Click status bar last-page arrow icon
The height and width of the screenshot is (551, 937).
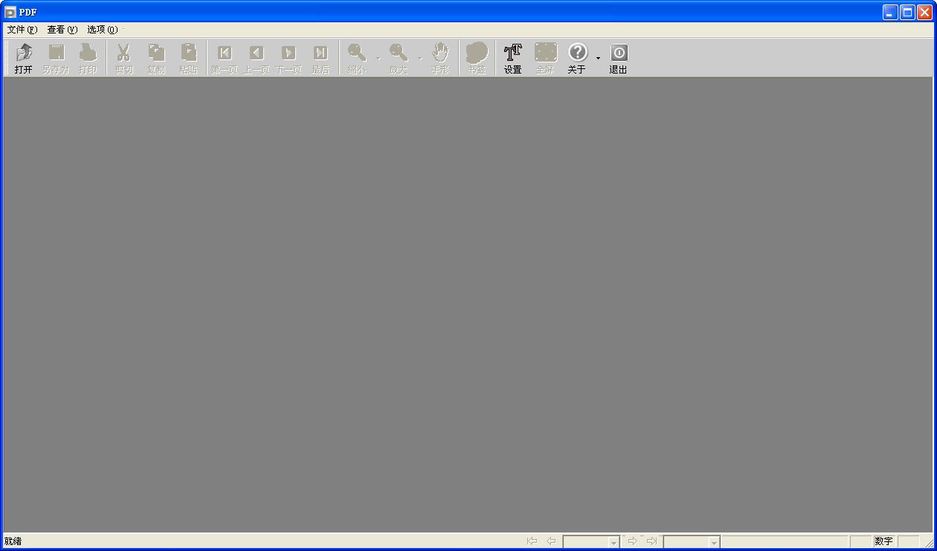pyautogui.click(x=651, y=541)
